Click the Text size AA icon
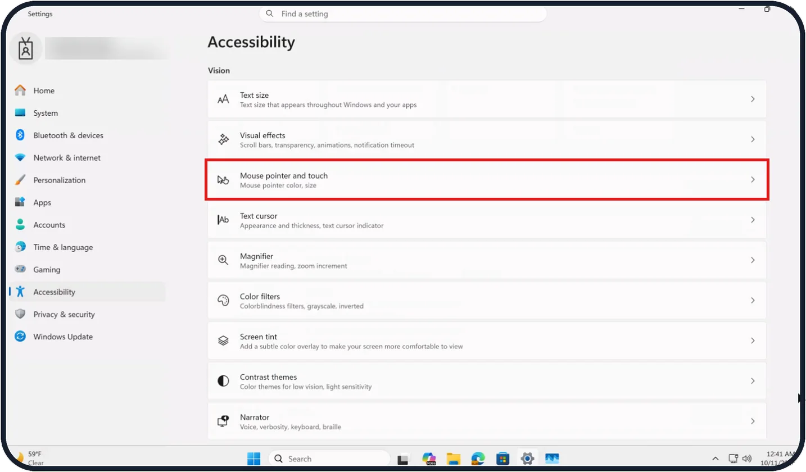Screen dimensions: 806x472 point(223,99)
